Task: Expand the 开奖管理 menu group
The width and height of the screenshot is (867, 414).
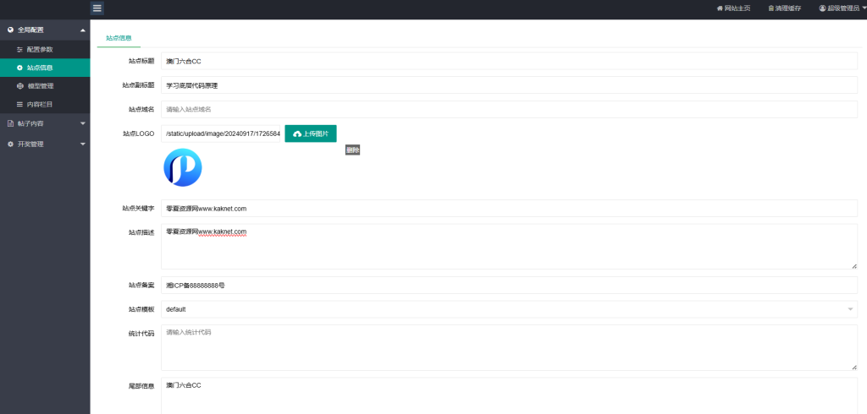Action: [x=83, y=144]
